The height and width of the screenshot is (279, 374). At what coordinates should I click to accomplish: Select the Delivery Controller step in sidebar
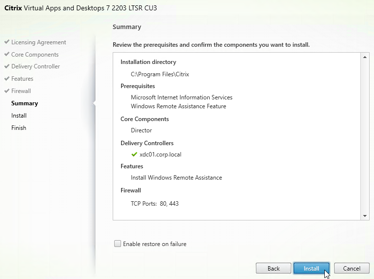(35, 66)
